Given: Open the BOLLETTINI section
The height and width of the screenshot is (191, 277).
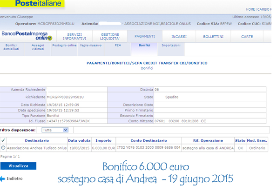Looking at the screenshot, I should tap(213, 37).
